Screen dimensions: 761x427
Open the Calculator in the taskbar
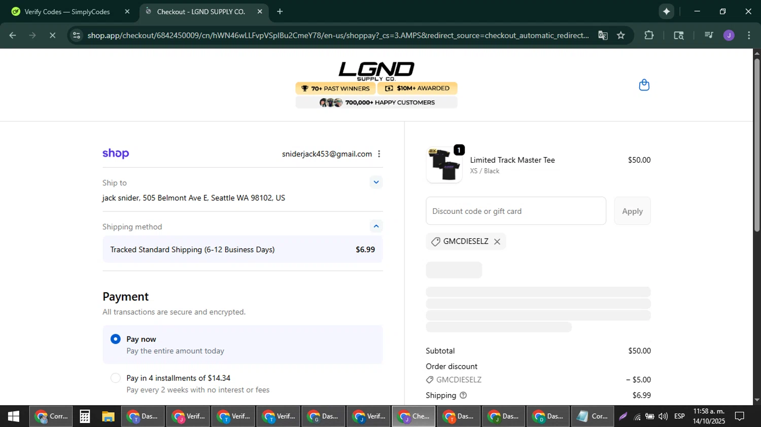[85, 416]
